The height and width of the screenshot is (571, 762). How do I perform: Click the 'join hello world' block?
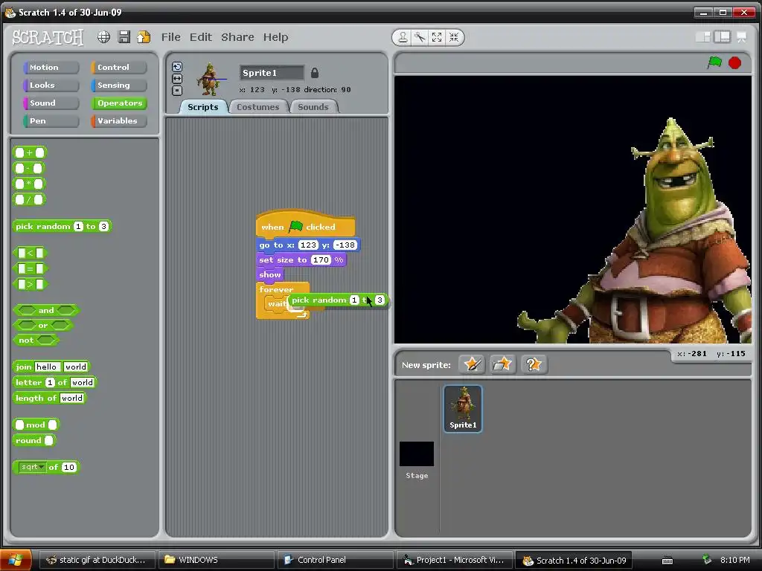[51, 367]
